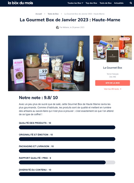134x183 pixels.
Task: Go to la box du mois logo
Action: tap(20, 3)
